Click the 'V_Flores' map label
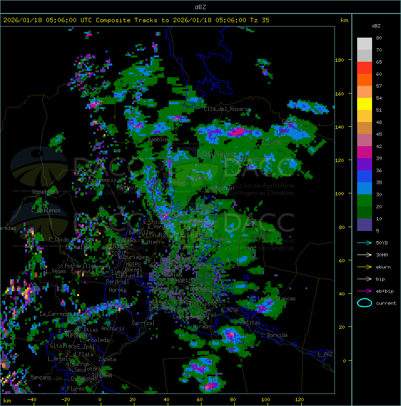This screenshot has width=401, height=406. (x=73, y=389)
